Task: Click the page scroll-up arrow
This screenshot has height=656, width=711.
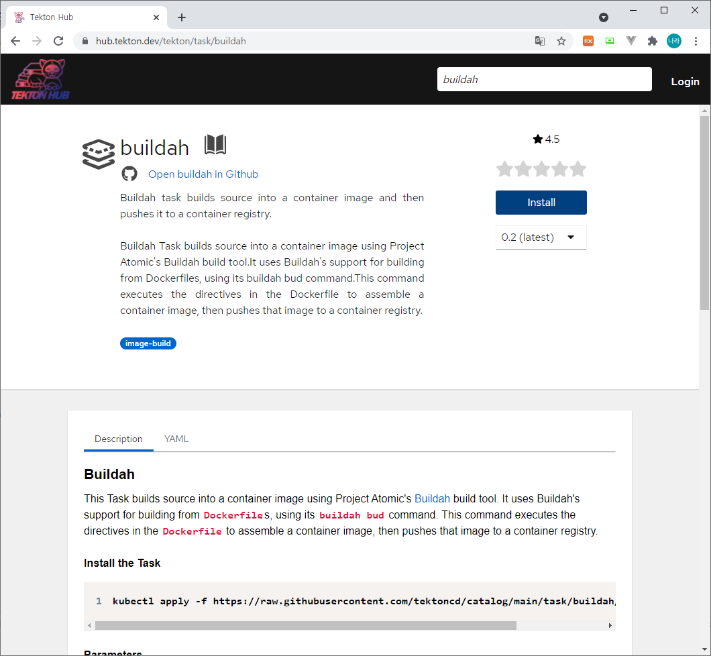Action: pyautogui.click(x=704, y=111)
